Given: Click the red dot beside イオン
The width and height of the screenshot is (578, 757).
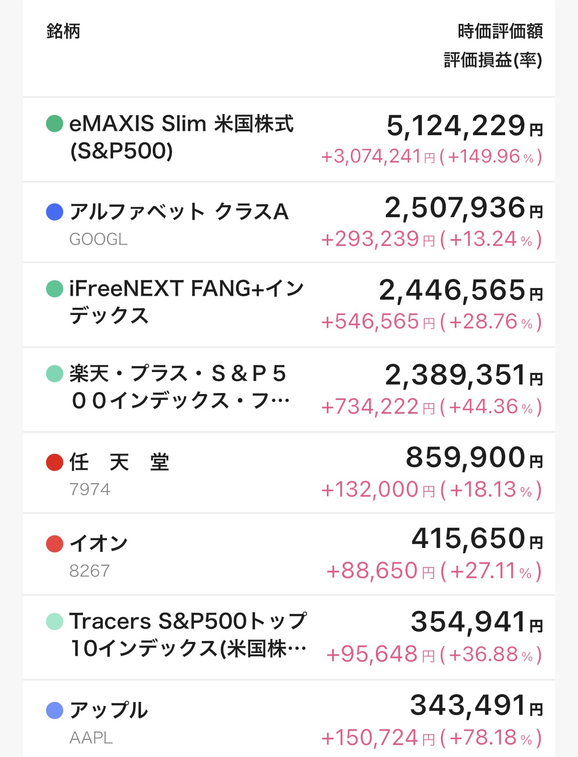Looking at the screenshot, I should 55,544.
